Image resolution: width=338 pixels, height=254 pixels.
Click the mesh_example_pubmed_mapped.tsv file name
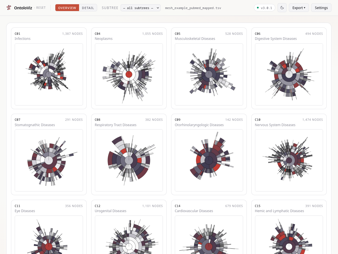193,8
